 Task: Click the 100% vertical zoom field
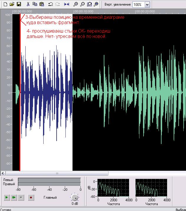pyautogui.click(x=139, y=5)
